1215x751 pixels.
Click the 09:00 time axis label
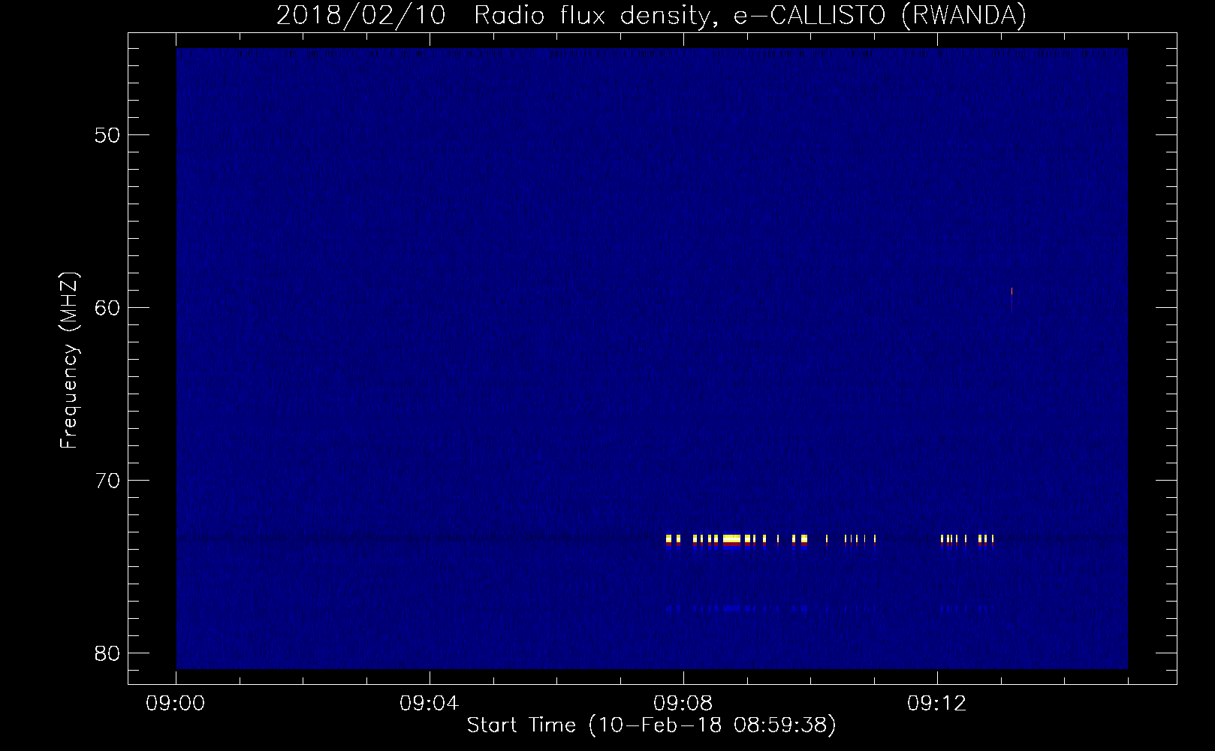point(176,704)
